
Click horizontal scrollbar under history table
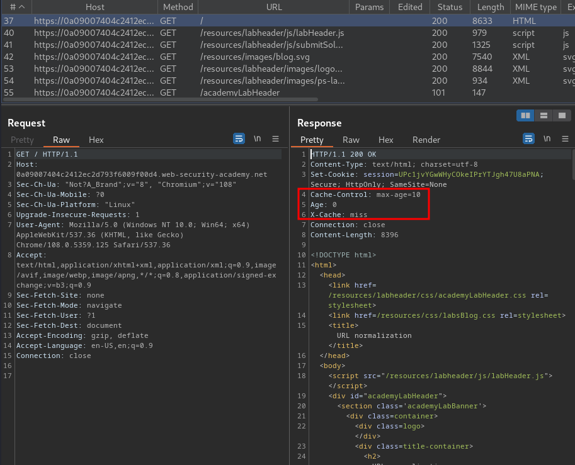pyautogui.click(x=161, y=99)
